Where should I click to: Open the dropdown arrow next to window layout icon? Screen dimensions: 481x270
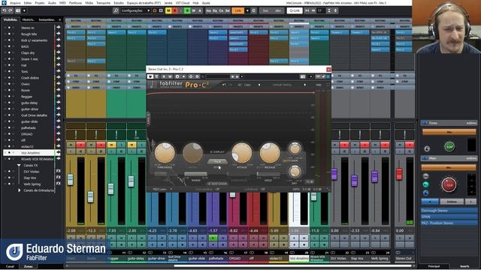click(24, 10)
